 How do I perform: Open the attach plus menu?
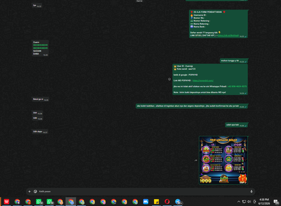(x=29, y=191)
